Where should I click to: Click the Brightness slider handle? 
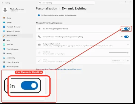[128, 53]
